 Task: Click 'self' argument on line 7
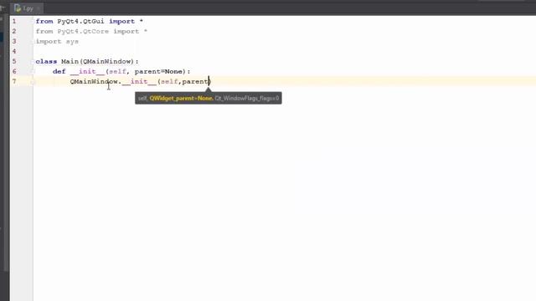click(169, 82)
